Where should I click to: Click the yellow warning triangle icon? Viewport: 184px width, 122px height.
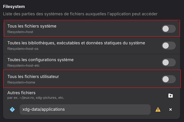tap(158, 109)
